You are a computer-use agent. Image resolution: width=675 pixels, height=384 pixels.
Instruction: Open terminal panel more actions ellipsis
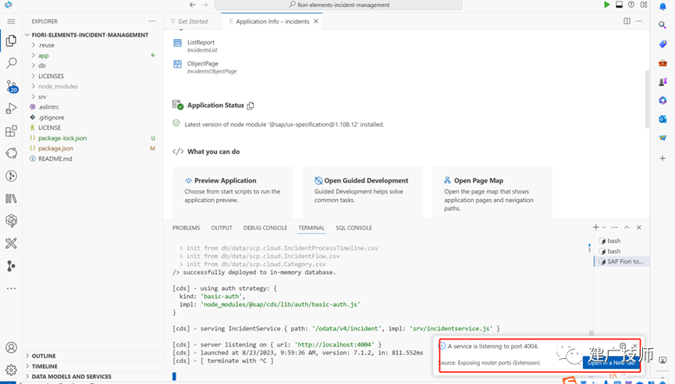[615, 227]
